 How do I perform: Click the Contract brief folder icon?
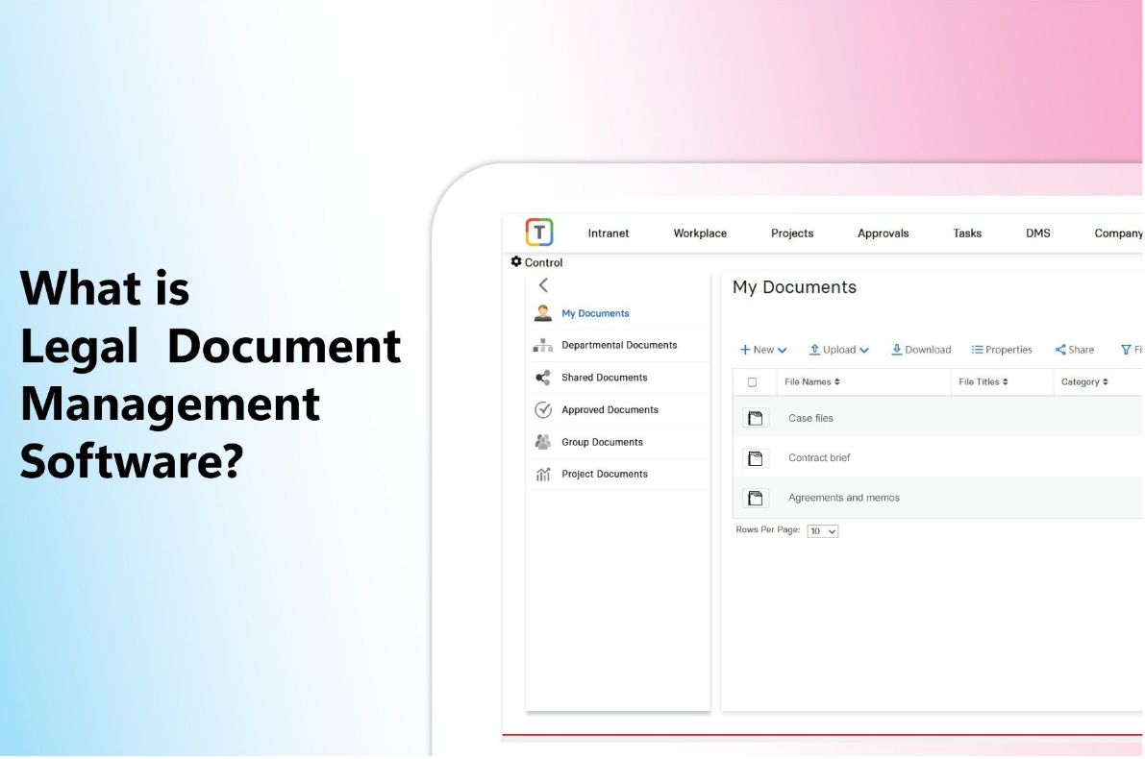click(756, 457)
